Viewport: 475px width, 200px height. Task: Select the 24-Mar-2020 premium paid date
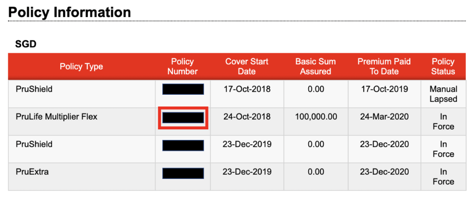coord(384,117)
